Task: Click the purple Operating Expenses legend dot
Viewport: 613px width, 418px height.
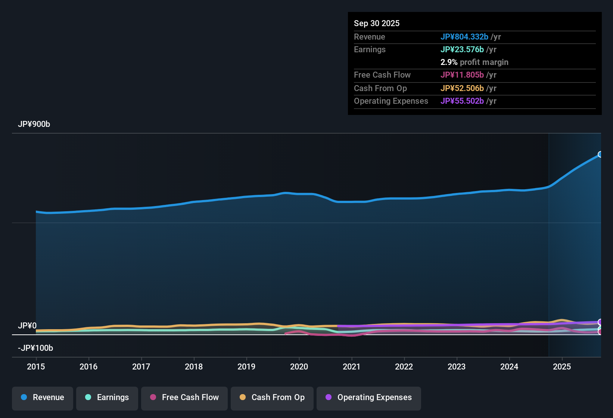Action: tap(329, 397)
